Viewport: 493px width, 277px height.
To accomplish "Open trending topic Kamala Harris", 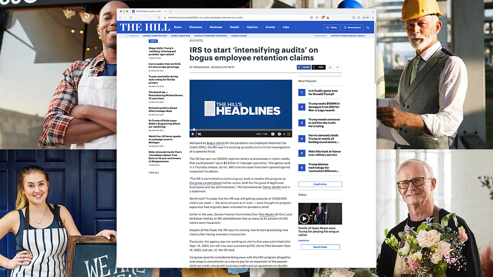I will pos(239,36).
